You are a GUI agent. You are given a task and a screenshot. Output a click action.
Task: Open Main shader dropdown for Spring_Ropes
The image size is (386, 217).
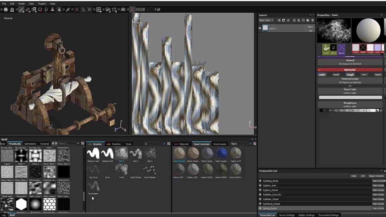coord(378,208)
